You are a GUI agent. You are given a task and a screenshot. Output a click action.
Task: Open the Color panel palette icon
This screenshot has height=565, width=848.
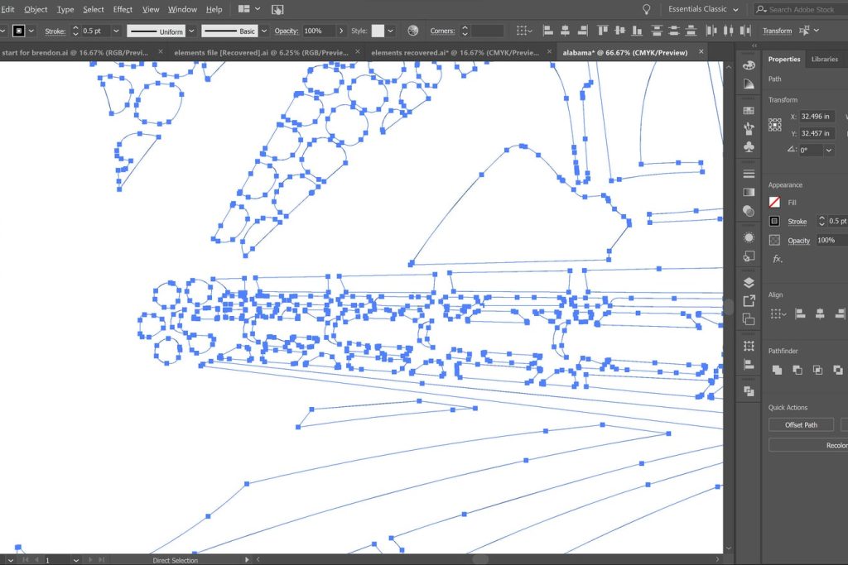point(749,65)
